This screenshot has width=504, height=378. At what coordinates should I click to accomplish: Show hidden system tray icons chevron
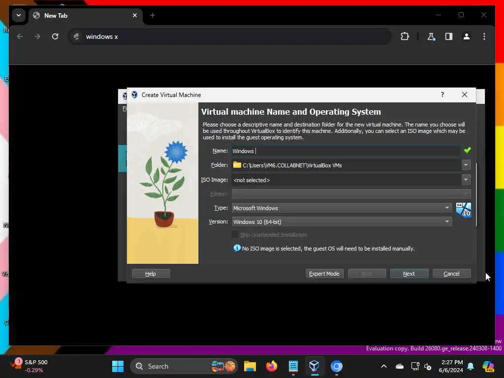tap(384, 366)
